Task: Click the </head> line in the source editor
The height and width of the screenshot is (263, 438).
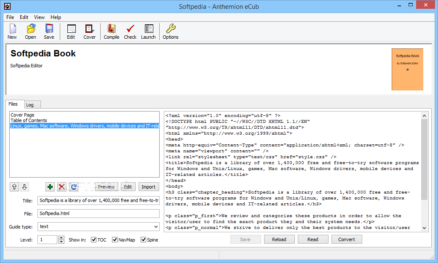Action: click(x=176, y=181)
